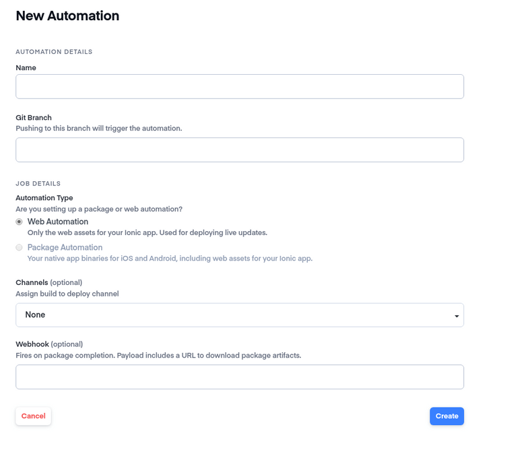Click the AUTOMATION DETAILS section header

click(54, 52)
